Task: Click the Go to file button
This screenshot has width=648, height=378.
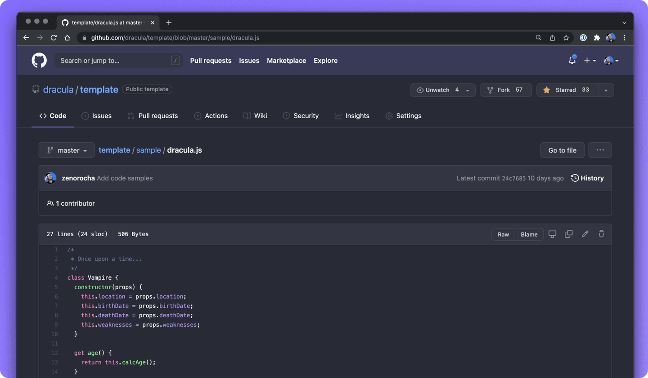Action: pos(562,150)
